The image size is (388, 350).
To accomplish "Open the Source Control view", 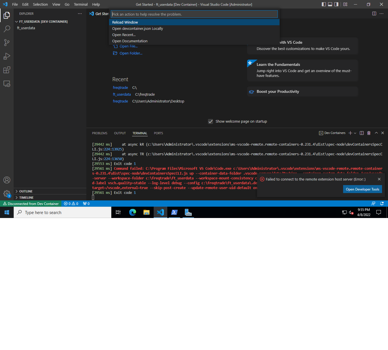I will (x=7, y=43).
